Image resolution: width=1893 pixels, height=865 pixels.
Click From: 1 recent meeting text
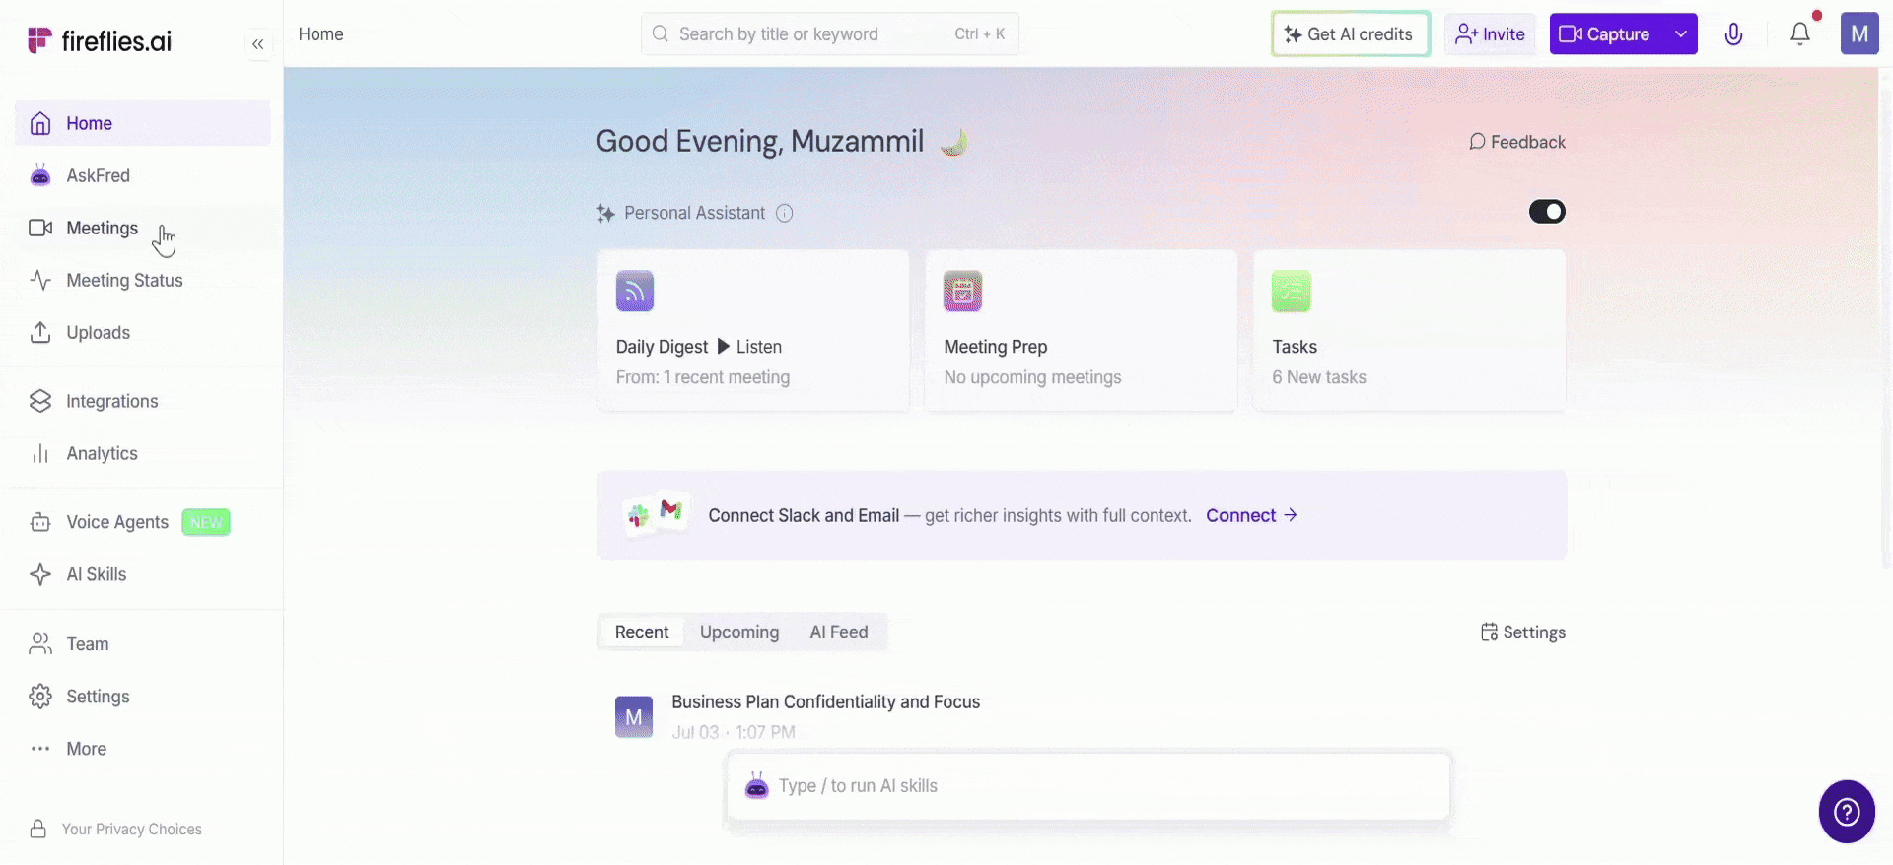(x=703, y=377)
